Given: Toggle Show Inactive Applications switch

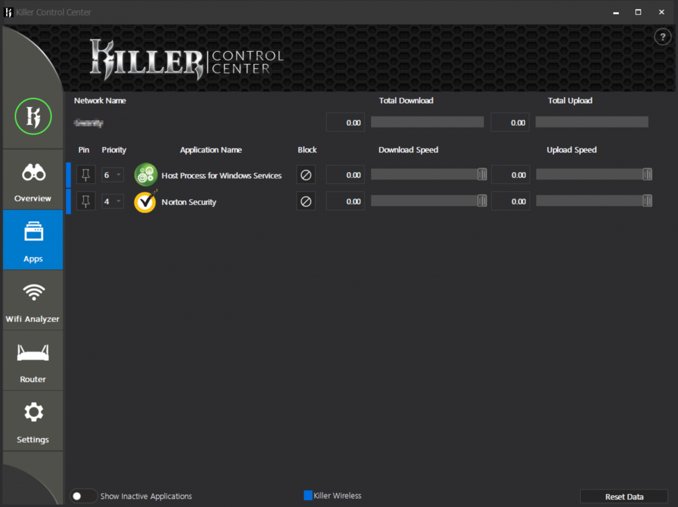Looking at the screenshot, I should coord(84,496).
